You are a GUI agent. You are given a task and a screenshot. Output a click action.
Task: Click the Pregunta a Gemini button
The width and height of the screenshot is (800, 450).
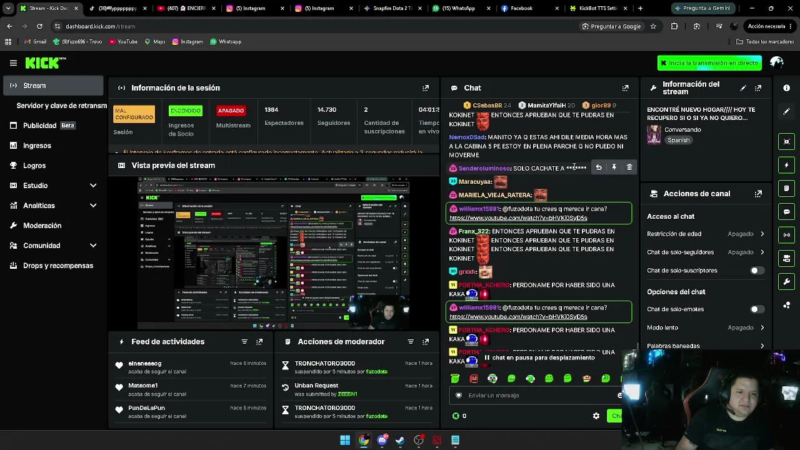point(702,8)
